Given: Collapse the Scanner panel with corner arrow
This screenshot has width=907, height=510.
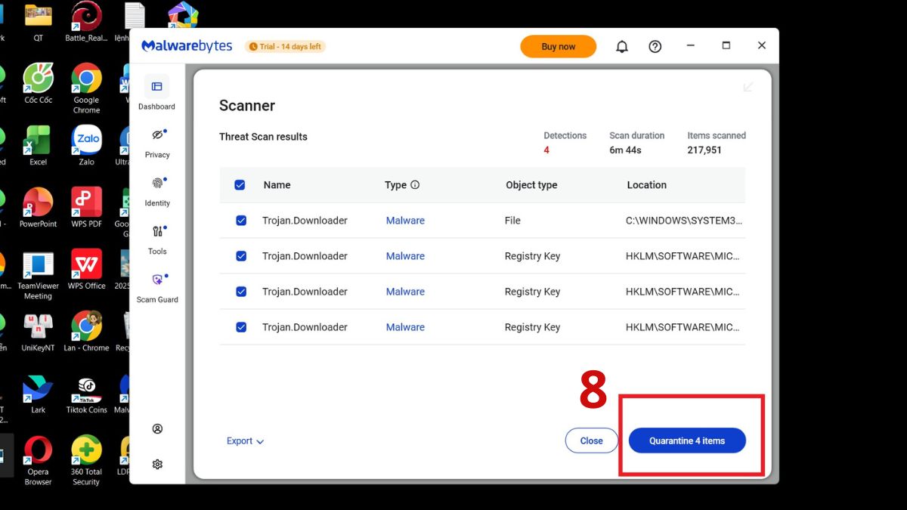Looking at the screenshot, I should click(x=748, y=87).
